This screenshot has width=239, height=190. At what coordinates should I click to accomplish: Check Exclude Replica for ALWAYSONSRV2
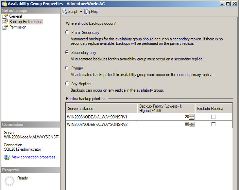[214, 125]
